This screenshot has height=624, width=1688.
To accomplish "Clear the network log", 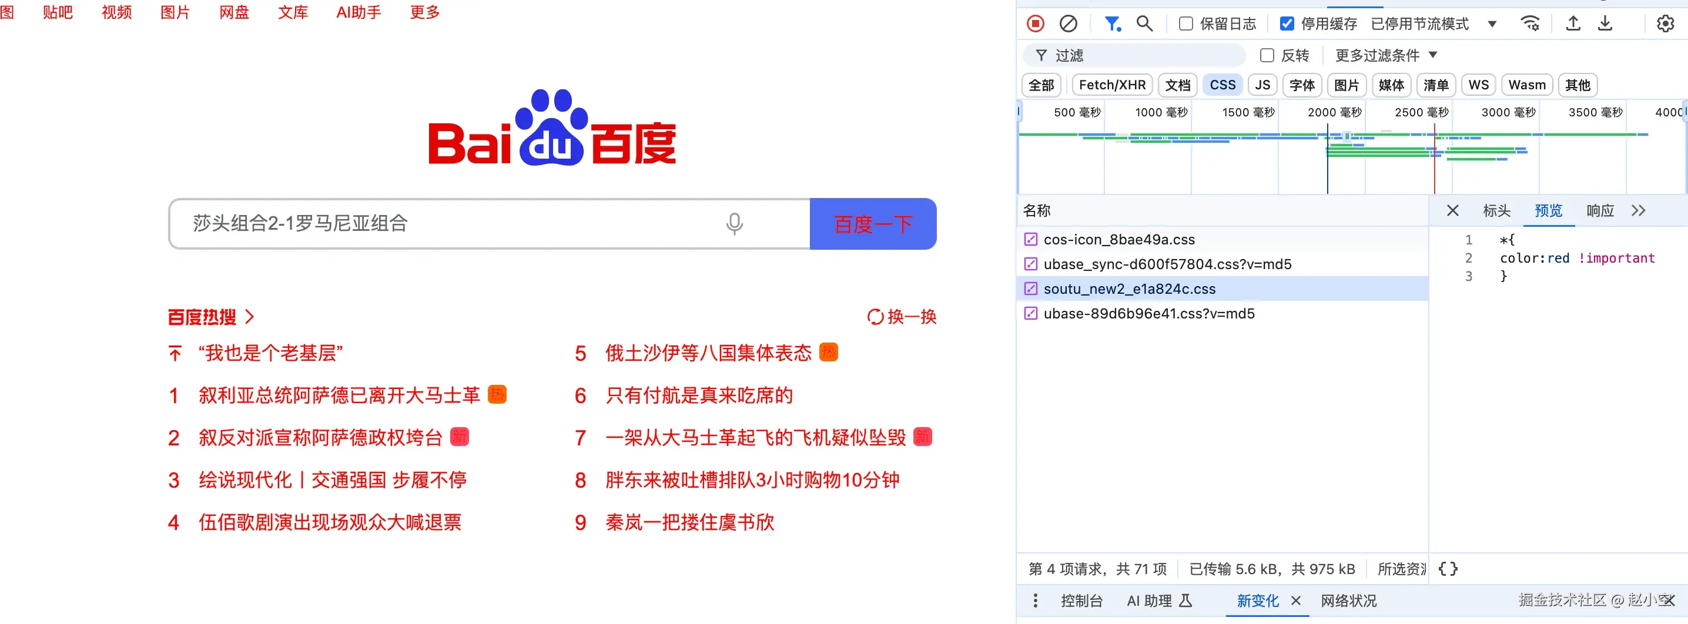I will click(x=1068, y=24).
